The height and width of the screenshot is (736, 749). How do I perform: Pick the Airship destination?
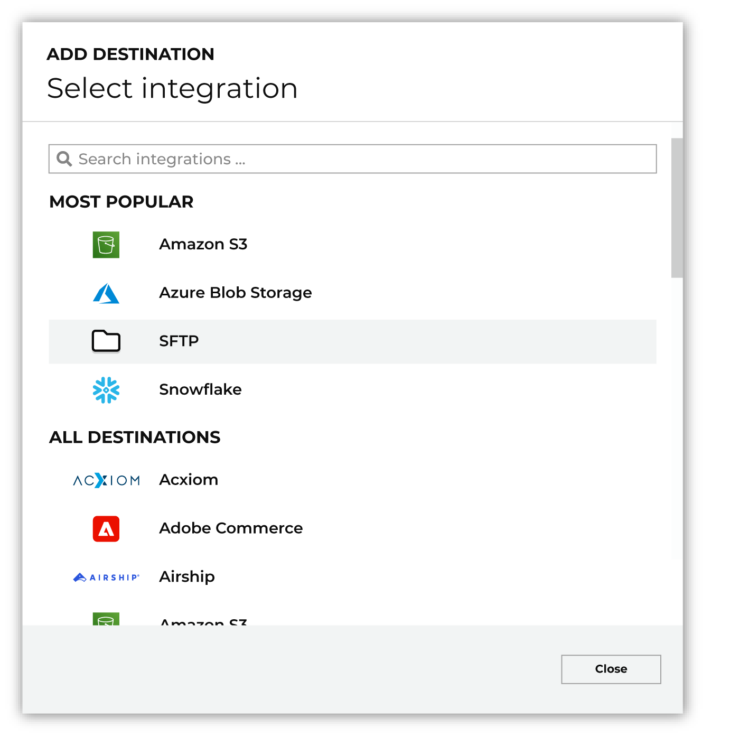[x=352, y=577]
